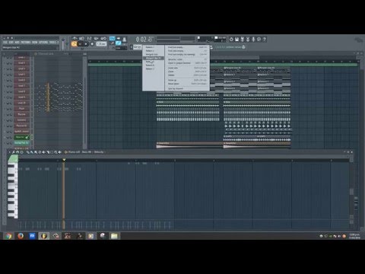Open the EDIT menu
365x274 pixels.
(11, 43)
